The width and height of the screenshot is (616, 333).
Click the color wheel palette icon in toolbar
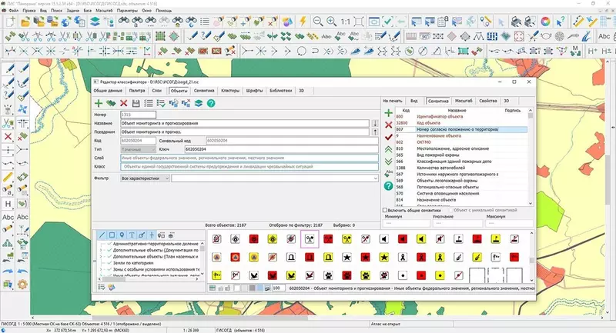click(x=545, y=21)
